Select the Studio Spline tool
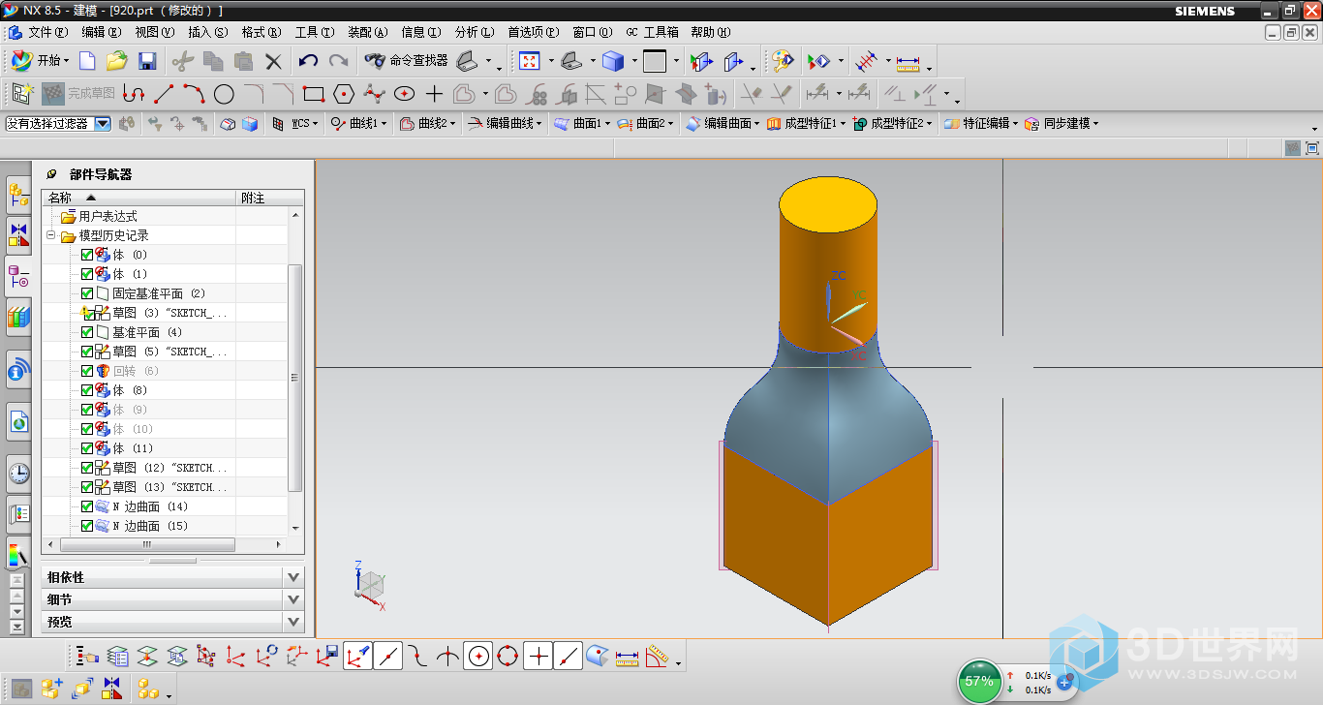The height and width of the screenshot is (705, 1323). pos(374,94)
